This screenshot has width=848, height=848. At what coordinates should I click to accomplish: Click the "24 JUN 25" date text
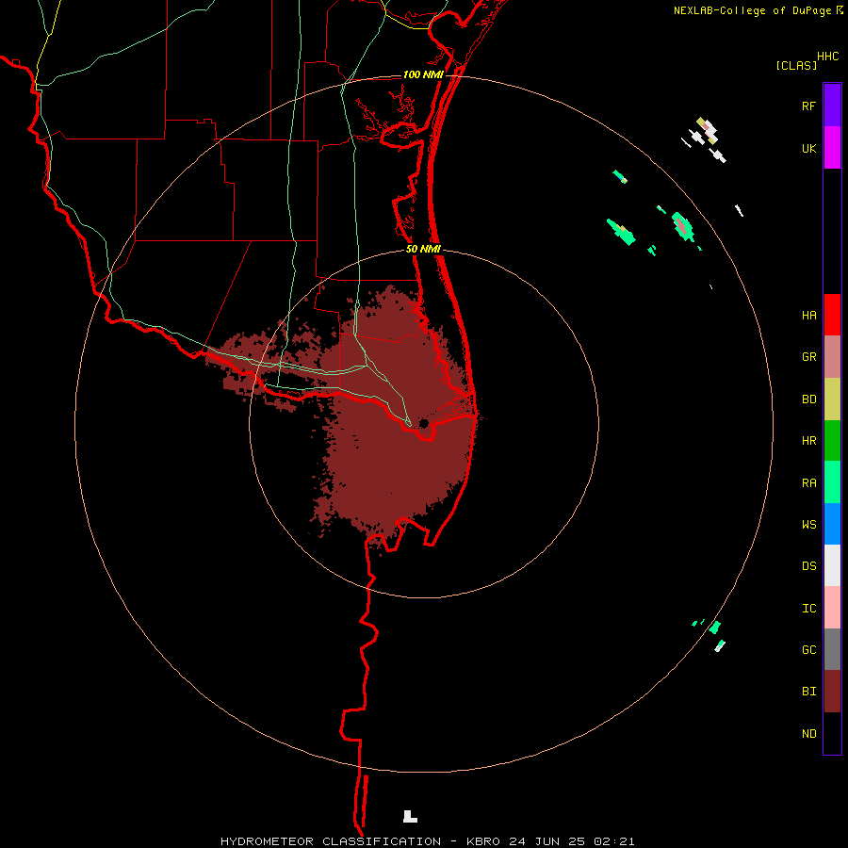pyautogui.click(x=546, y=841)
